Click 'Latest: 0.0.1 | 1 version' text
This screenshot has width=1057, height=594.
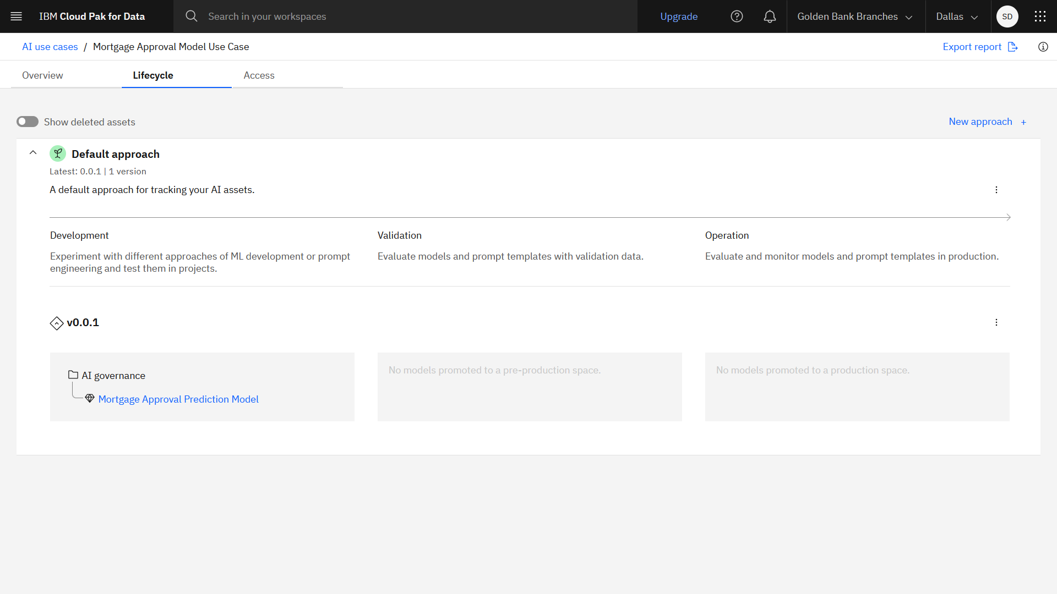click(x=98, y=172)
